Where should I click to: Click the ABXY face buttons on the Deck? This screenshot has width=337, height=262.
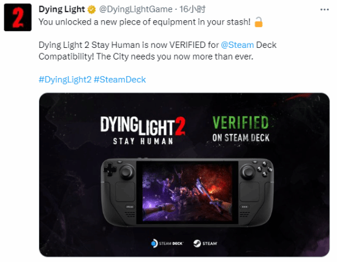coord(265,169)
